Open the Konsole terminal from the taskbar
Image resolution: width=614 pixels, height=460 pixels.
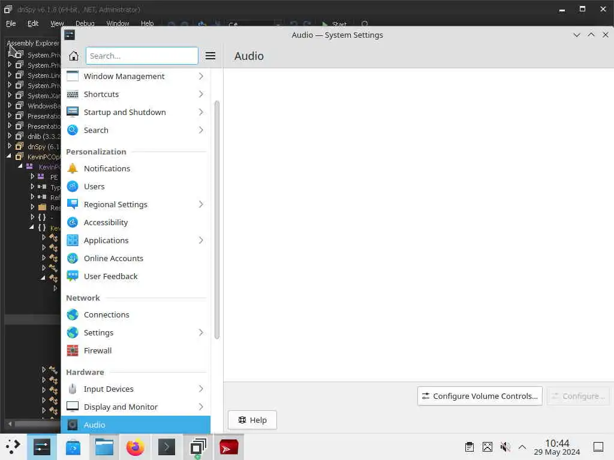167,447
